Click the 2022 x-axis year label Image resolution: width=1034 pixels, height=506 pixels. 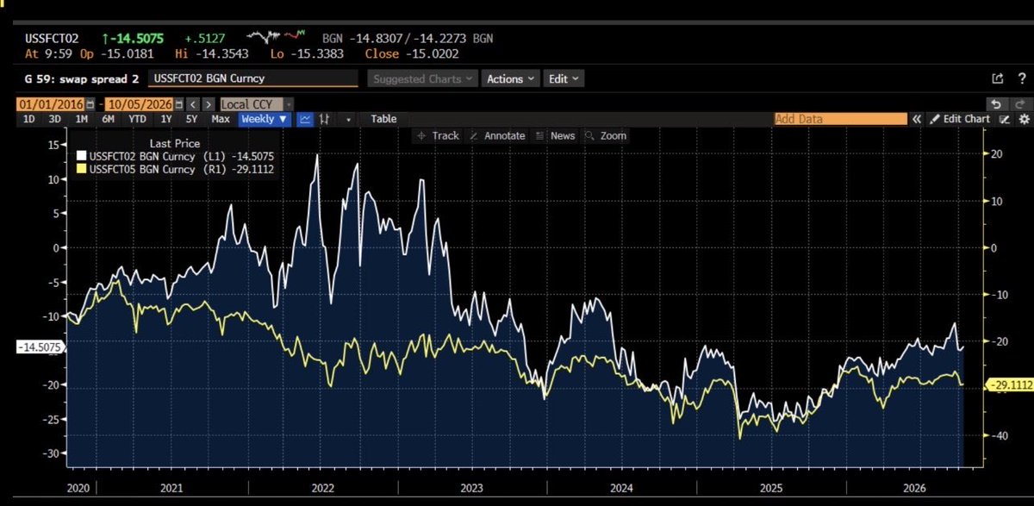(x=323, y=487)
